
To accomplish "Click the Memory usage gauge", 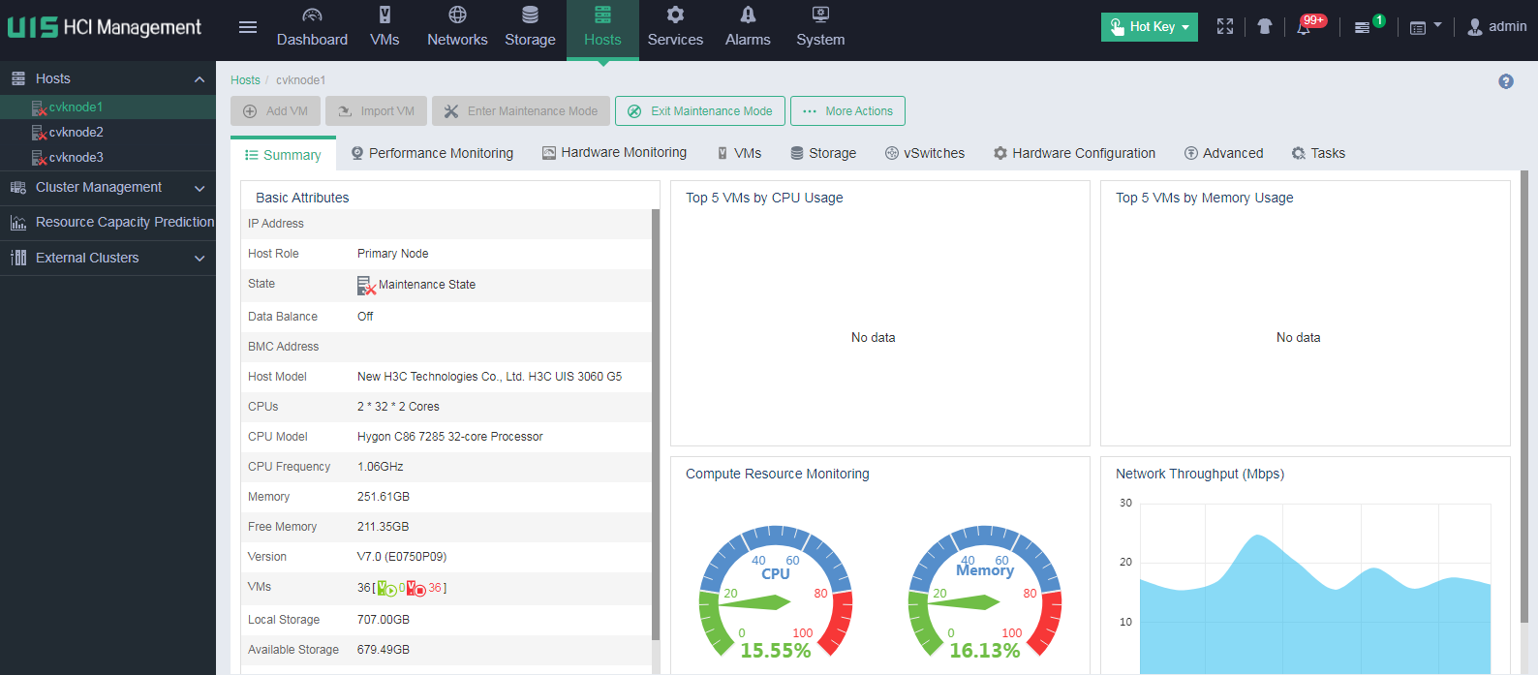I will (x=985, y=591).
